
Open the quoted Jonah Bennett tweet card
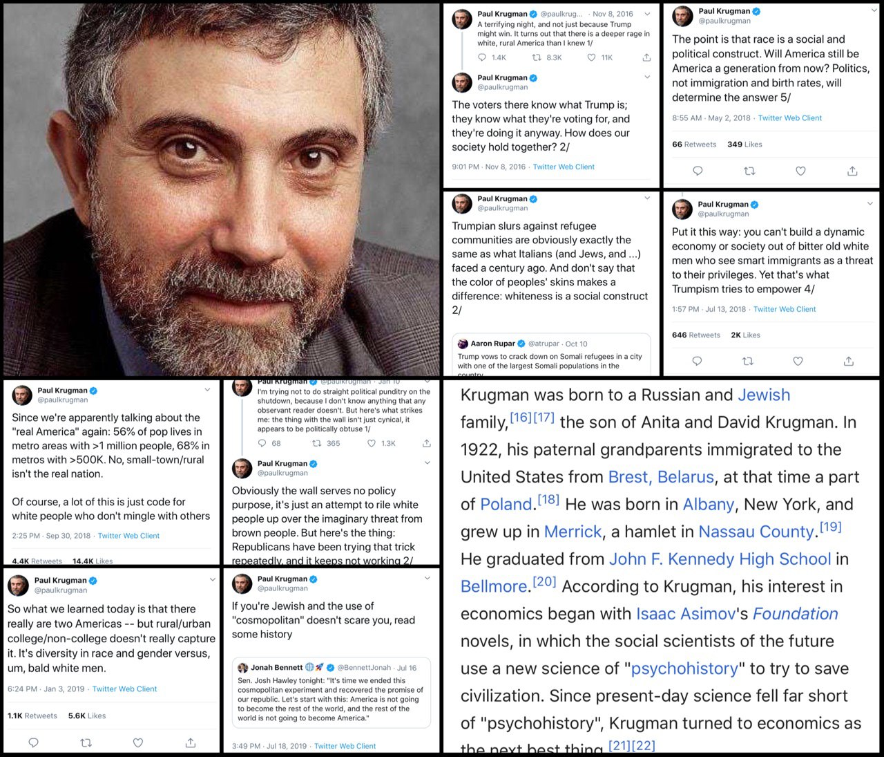pos(331,693)
